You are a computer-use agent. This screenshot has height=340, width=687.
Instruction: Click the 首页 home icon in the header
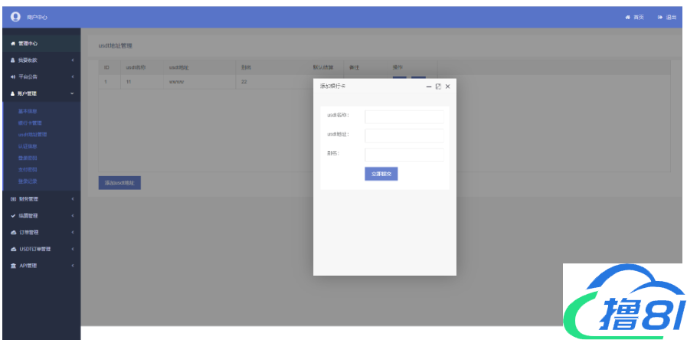[x=627, y=17]
